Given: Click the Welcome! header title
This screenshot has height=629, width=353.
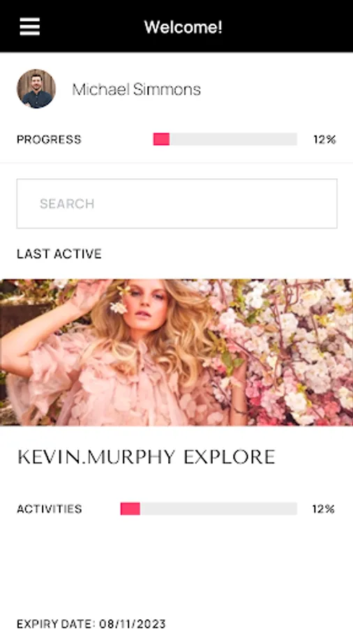Looking at the screenshot, I should [183, 27].
